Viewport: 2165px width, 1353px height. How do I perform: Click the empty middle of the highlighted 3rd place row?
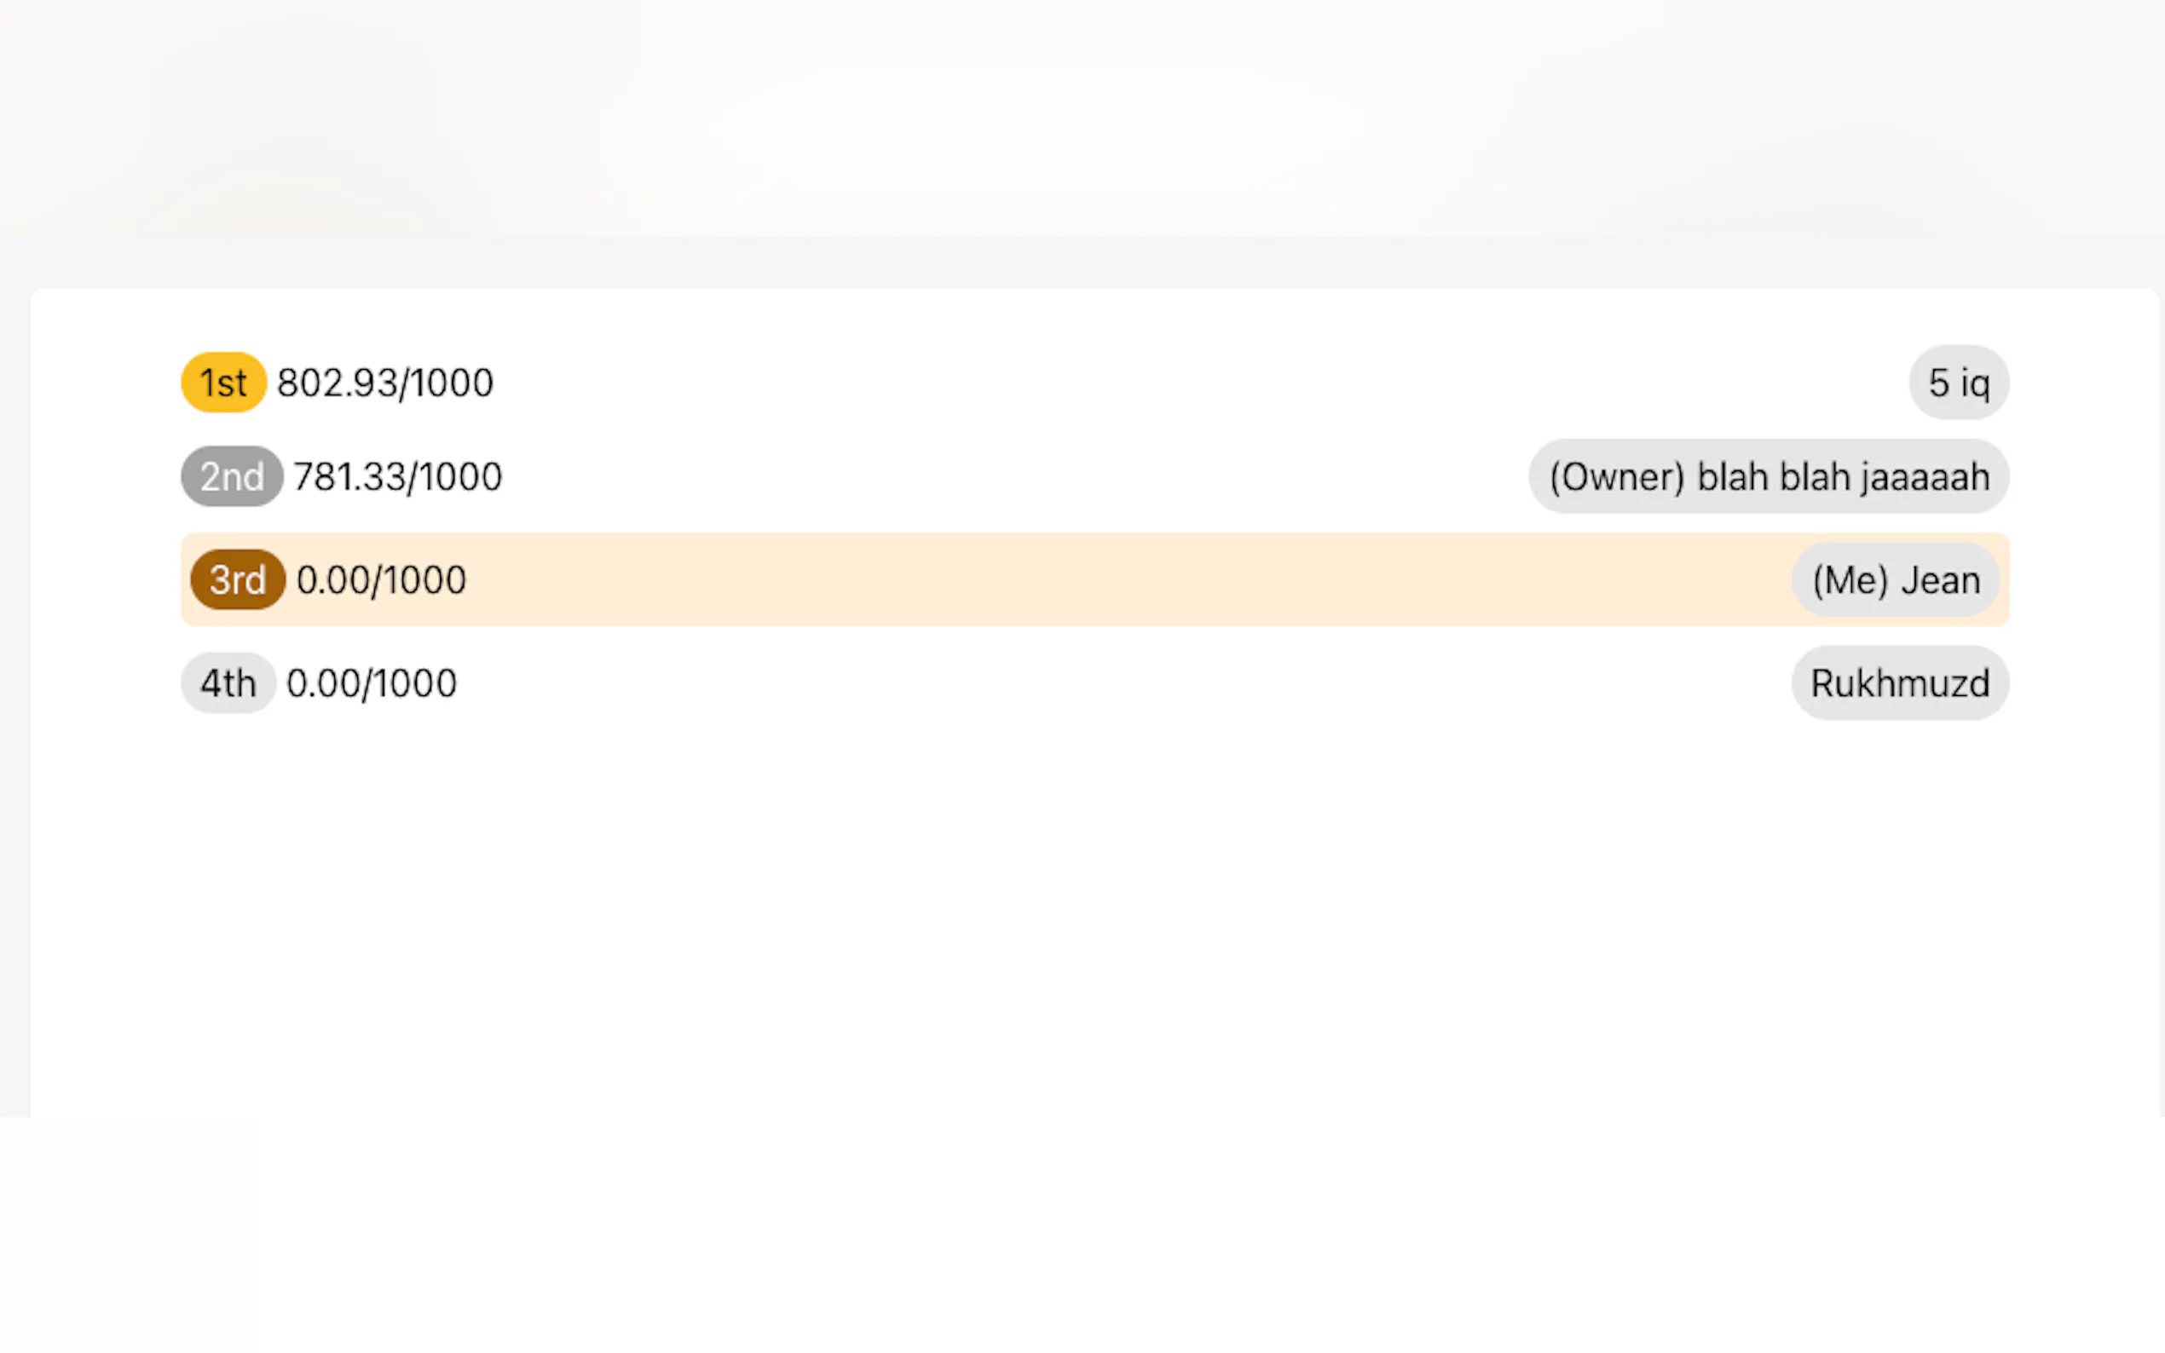pos(1074,580)
